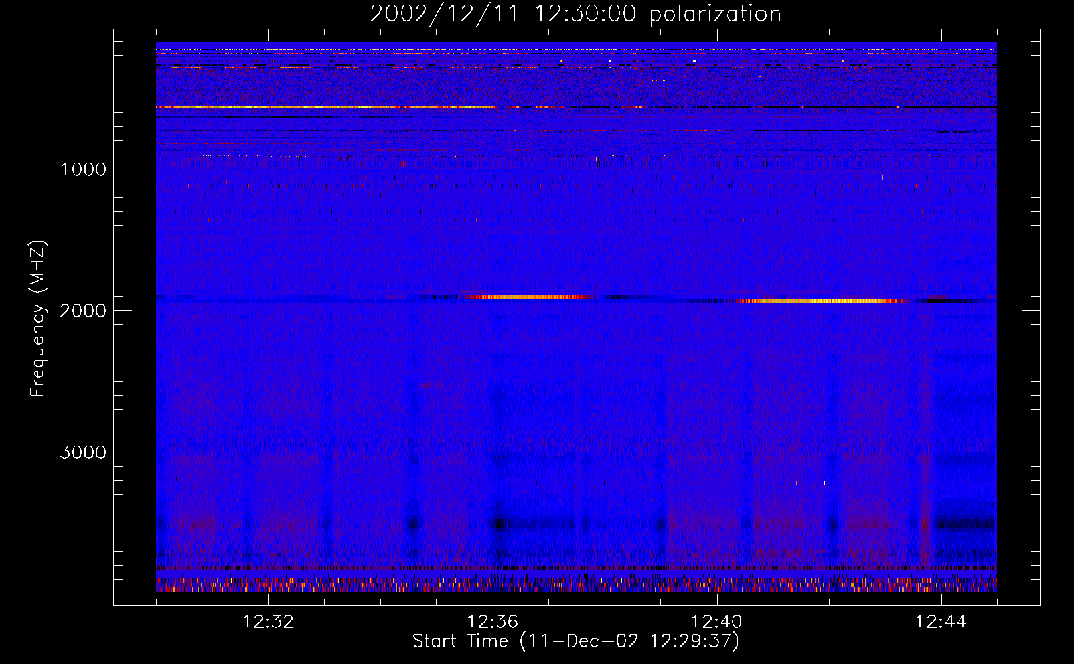Click the 'Frequency (MHZ)' axis label
The image size is (1074, 664).
coord(38,319)
